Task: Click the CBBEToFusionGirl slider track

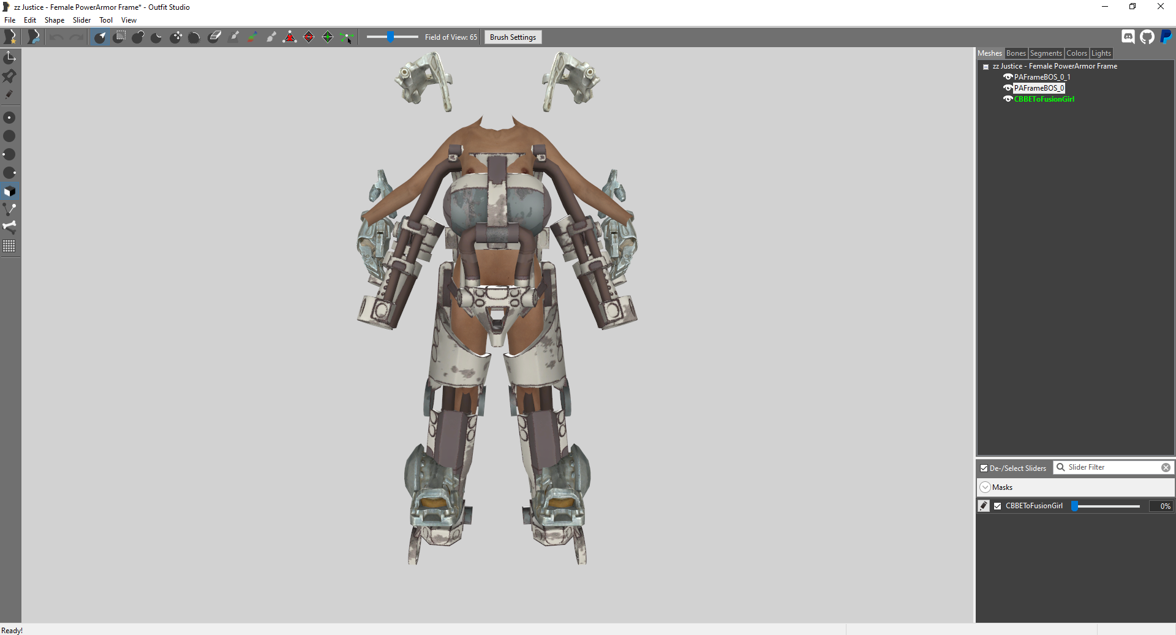Action: [1106, 506]
